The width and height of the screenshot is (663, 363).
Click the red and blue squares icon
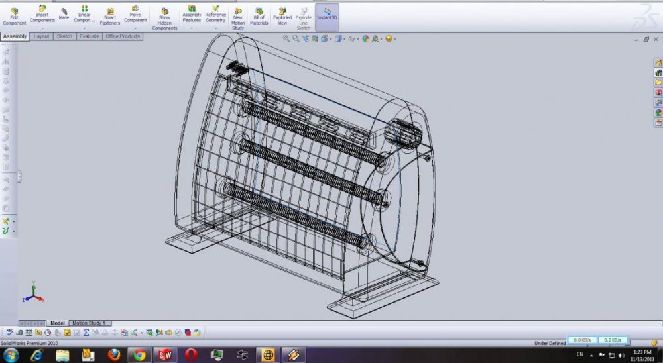pyautogui.click(x=188, y=333)
